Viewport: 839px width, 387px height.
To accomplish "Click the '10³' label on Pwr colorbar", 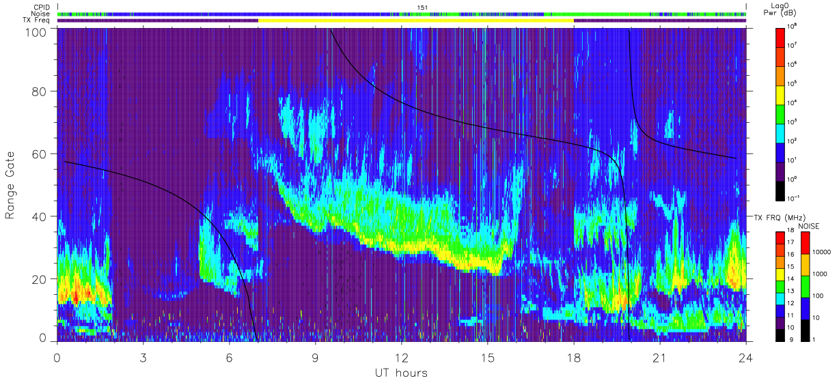I will (793, 121).
